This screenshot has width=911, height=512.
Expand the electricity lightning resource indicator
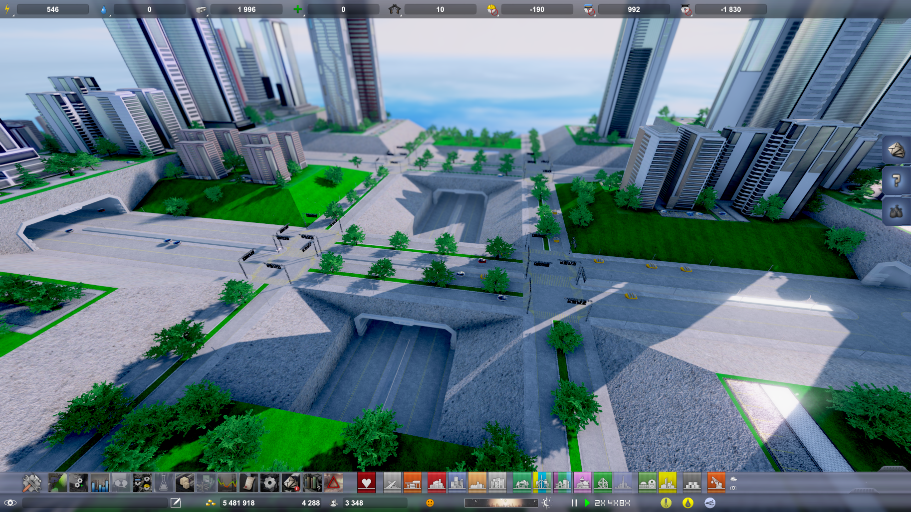tap(7, 9)
